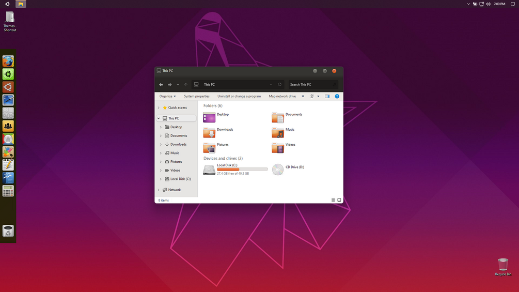Select the CD Drive (D:) icon
519x292 pixels.
tap(278, 169)
